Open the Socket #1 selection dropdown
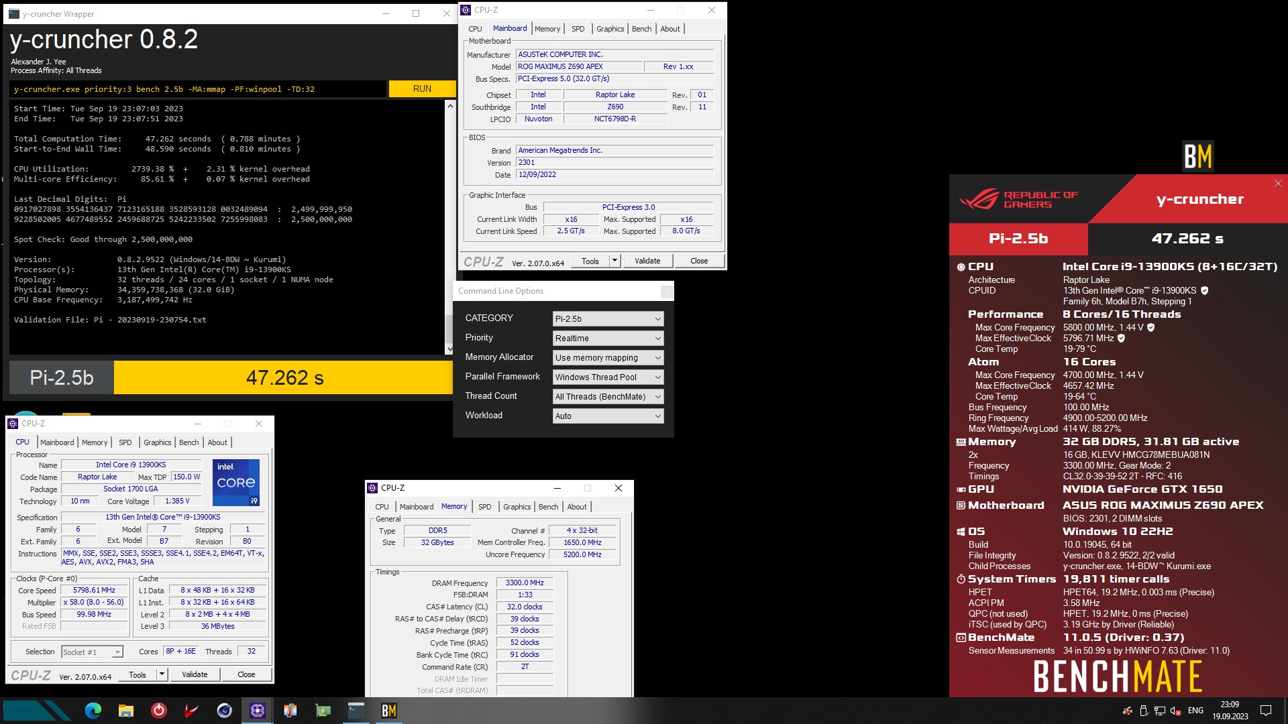This screenshot has height=724, width=1288. pyautogui.click(x=92, y=652)
